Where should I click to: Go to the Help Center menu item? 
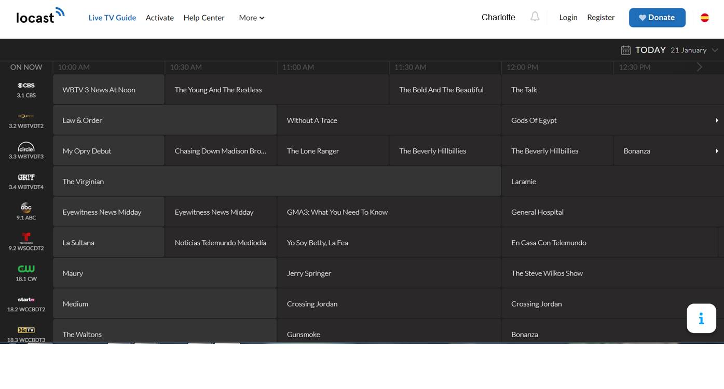point(204,18)
